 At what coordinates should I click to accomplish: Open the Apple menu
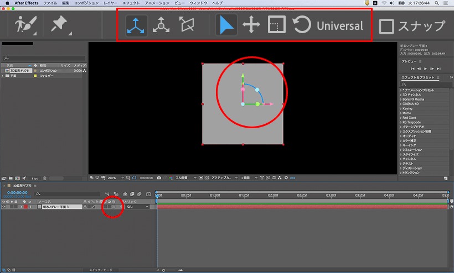coord(7,3)
